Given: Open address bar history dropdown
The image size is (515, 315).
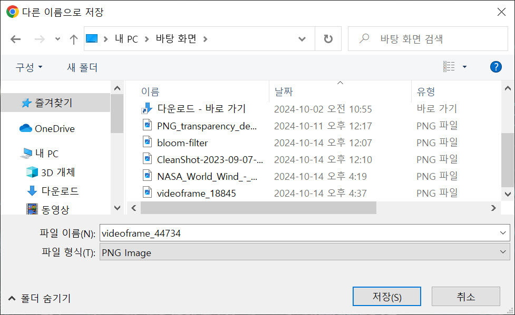Looking at the screenshot, I should tap(302, 39).
